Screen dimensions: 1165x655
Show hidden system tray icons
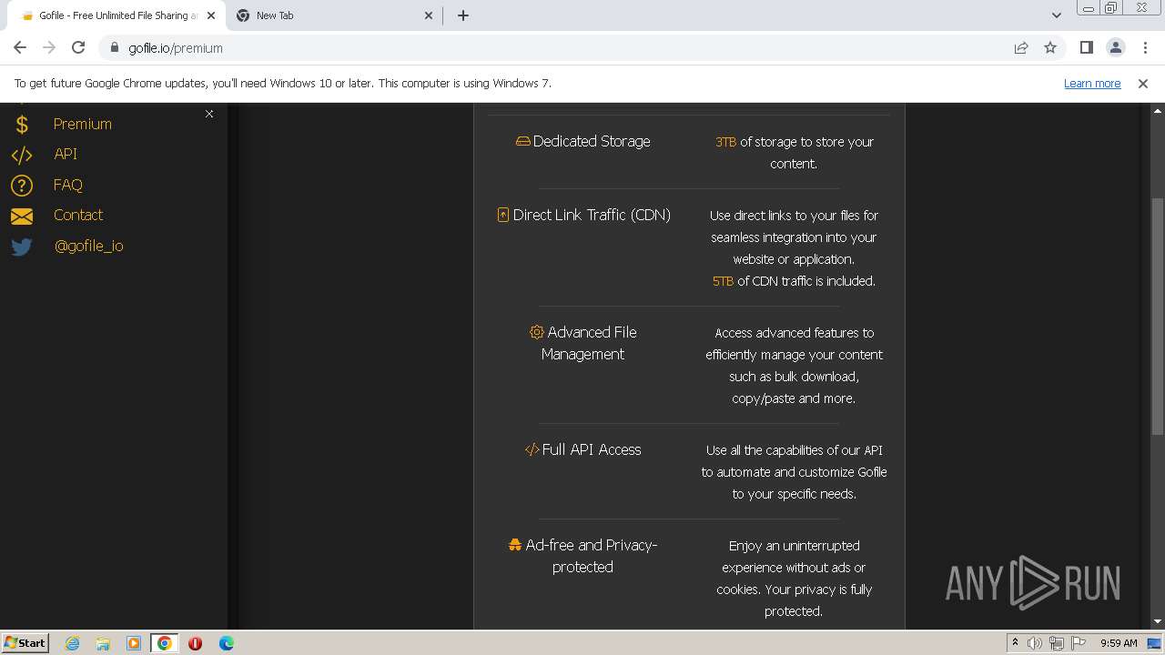[x=1015, y=643]
